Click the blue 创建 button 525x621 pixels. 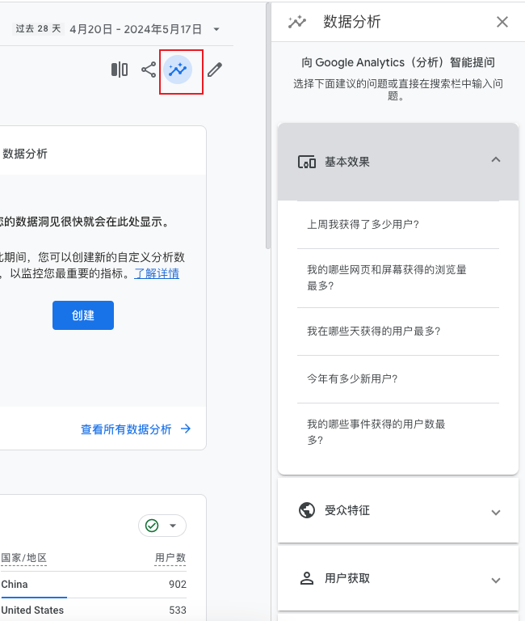83,315
